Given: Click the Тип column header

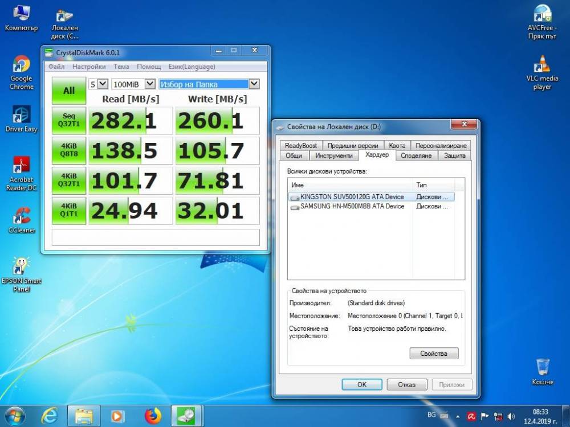Looking at the screenshot, I should [434, 185].
